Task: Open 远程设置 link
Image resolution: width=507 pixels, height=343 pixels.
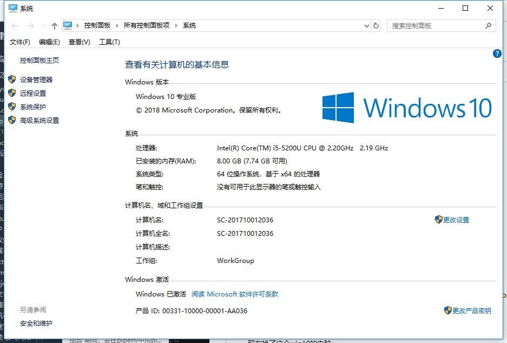Action: 33,94
